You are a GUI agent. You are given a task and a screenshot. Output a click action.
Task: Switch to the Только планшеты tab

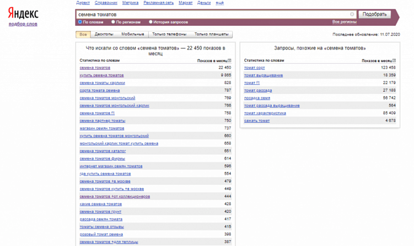(x=212, y=34)
